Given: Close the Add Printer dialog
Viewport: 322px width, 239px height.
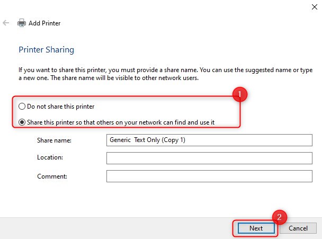Looking at the screenshot, I should [315, 7].
